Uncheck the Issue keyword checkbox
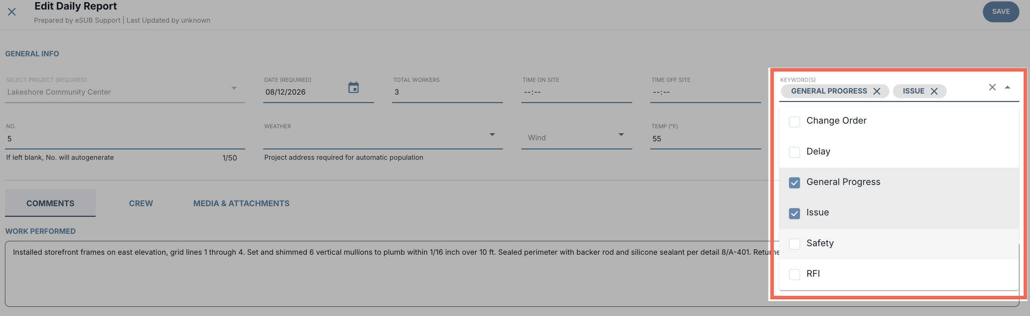The width and height of the screenshot is (1030, 316). 794,213
